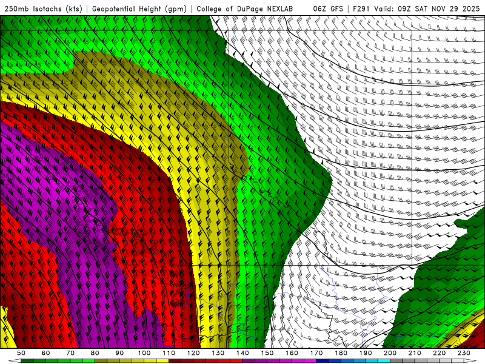Click the '250mb Isotachs (kts)' title text

click(x=43, y=9)
